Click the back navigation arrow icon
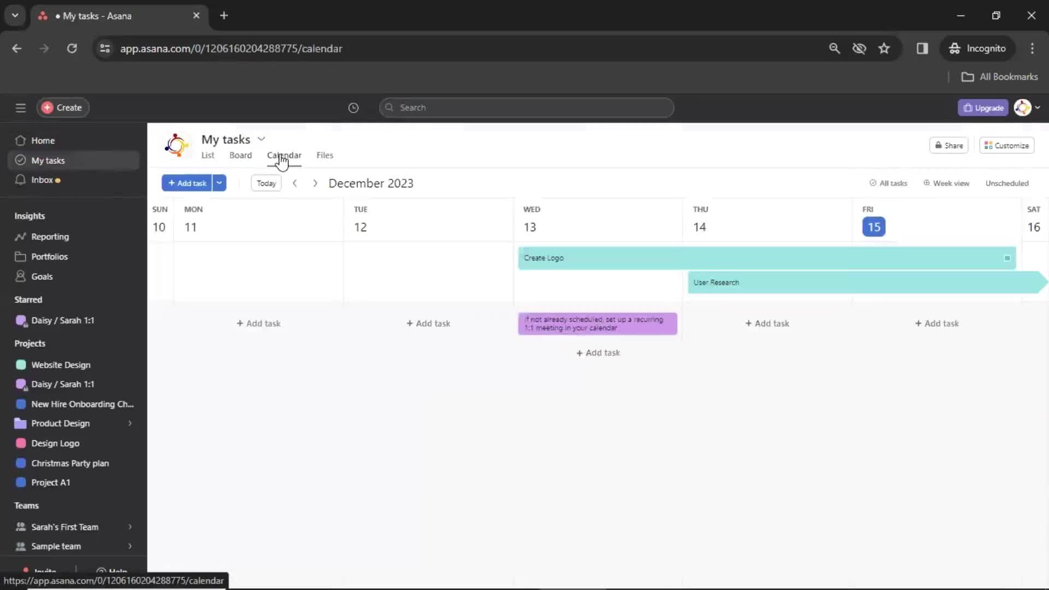Image resolution: width=1049 pixels, height=590 pixels. tap(294, 183)
